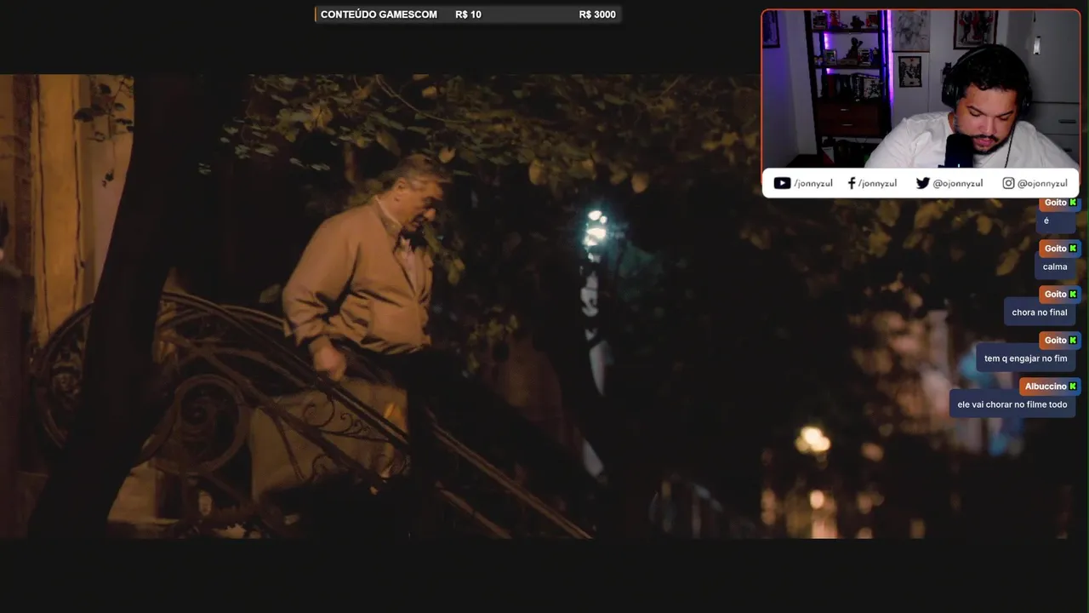Click Goito's username above 'tem q engajar no fim'
The image size is (1089, 613).
coord(1055,341)
